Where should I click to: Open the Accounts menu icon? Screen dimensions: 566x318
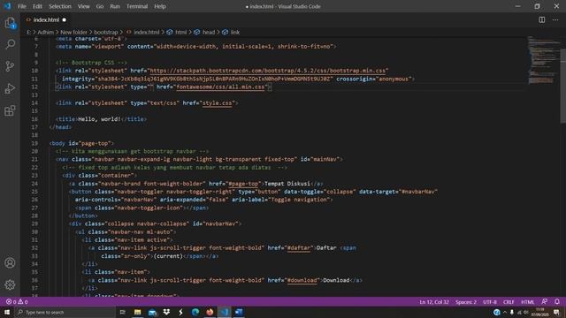click(10, 263)
